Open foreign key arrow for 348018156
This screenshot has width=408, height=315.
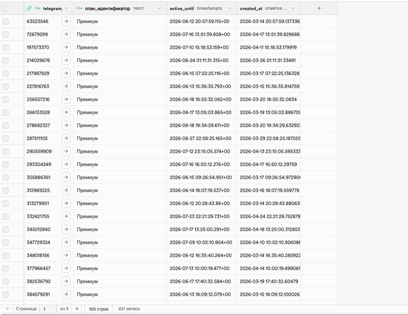click(x=66, y=255)
